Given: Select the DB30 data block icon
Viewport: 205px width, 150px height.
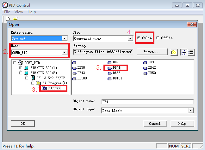Looking at the screenshot, I should click(74, 68).
